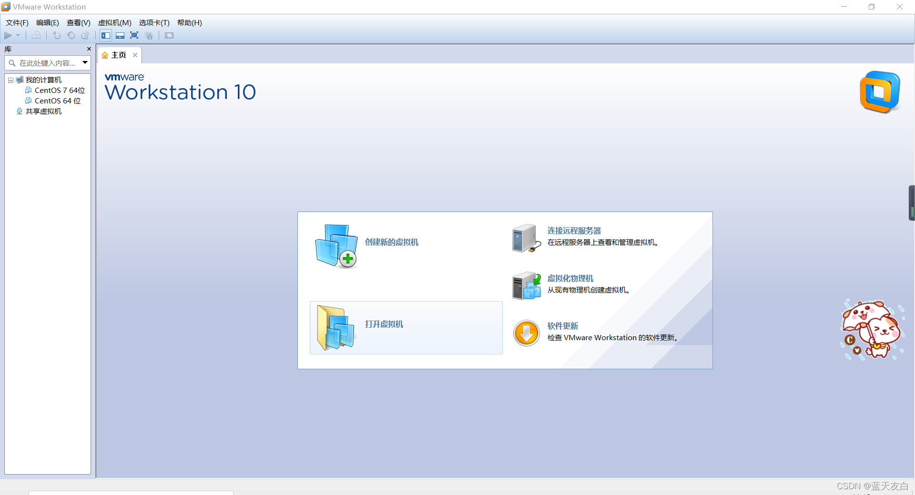Click the power on (play) toolbar icon
Image resolution: width=915 pixels, height=495 pixels.
[x=8, y=36]
